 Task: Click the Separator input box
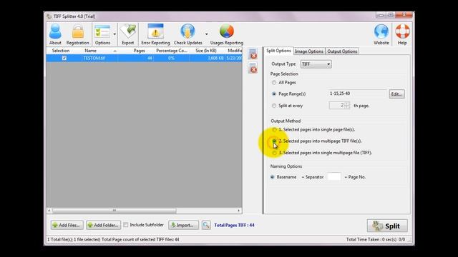point(334,176)
